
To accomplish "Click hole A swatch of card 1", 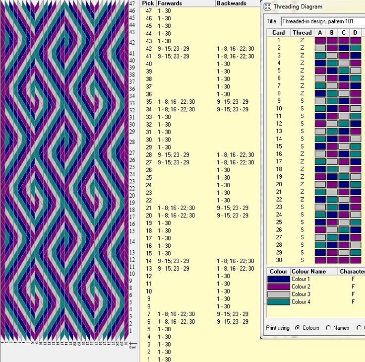I will point(320,40).
